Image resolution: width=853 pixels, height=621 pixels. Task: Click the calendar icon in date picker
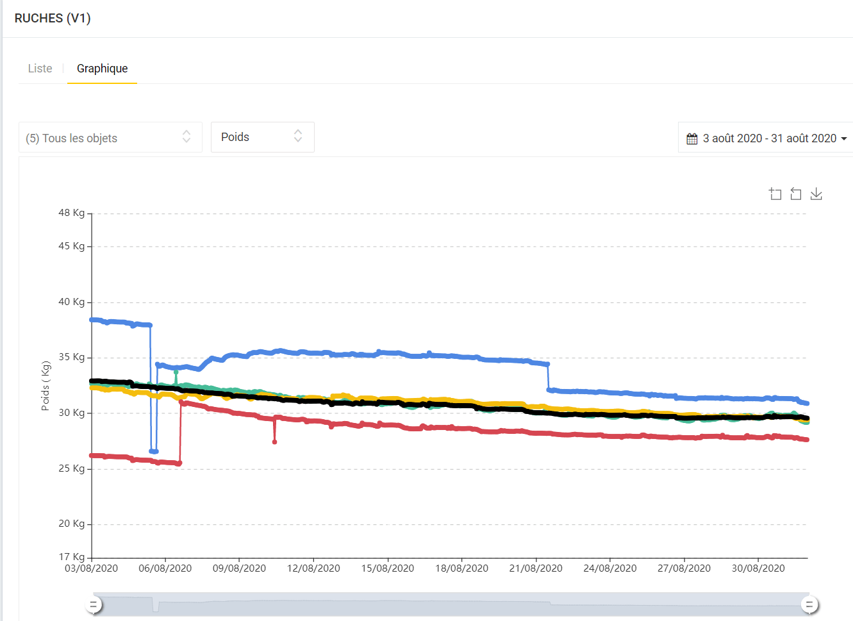[x=692, y=138]
